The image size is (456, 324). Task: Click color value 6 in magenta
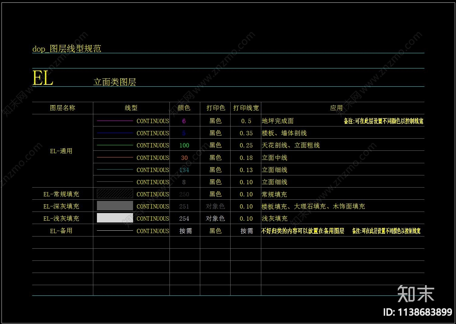click(184, 121)
